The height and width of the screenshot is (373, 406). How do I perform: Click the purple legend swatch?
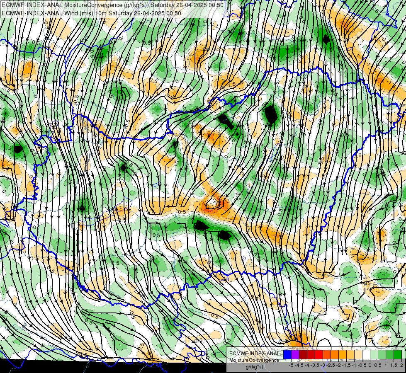click(x=295, y=354)
